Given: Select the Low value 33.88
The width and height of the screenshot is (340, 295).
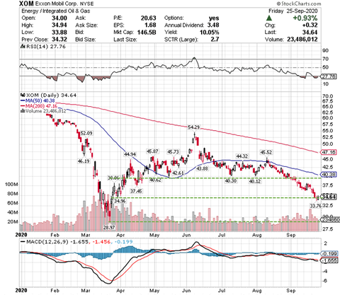Looking at the screenshot, I should (59, 33).
